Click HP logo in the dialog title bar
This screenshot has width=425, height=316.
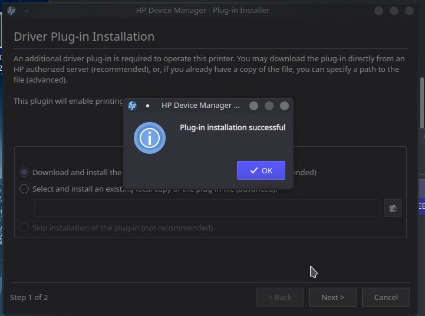[x=132, y=106]
